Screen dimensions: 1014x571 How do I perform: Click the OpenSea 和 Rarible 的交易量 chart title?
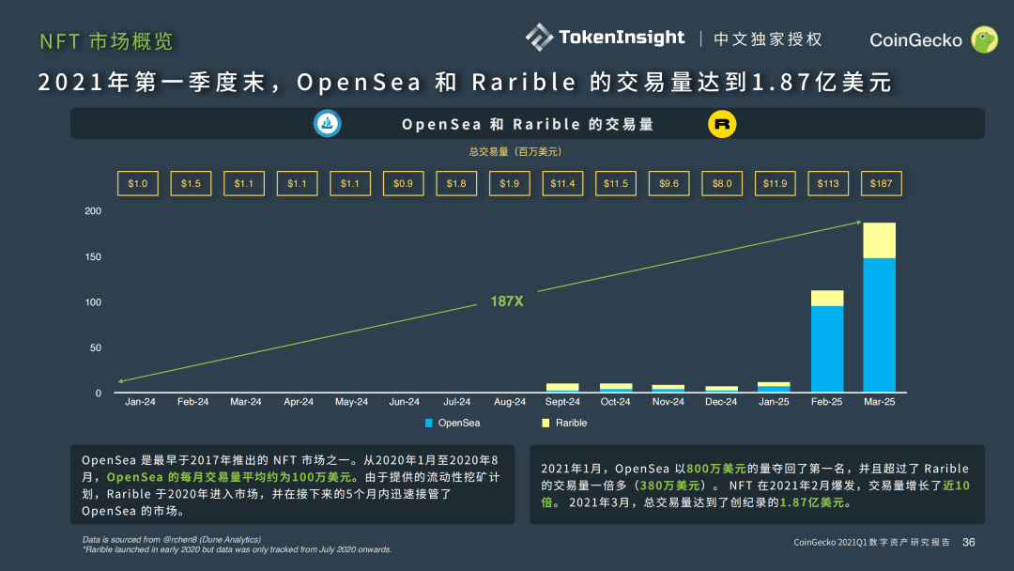coord(528,124)
